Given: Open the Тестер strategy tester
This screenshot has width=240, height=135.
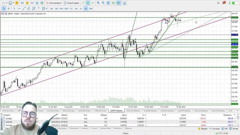Looking at the screenshot, I should 234,129.
